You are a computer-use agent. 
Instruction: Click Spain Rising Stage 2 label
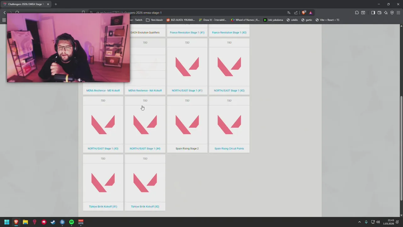[x=187, y=148]
